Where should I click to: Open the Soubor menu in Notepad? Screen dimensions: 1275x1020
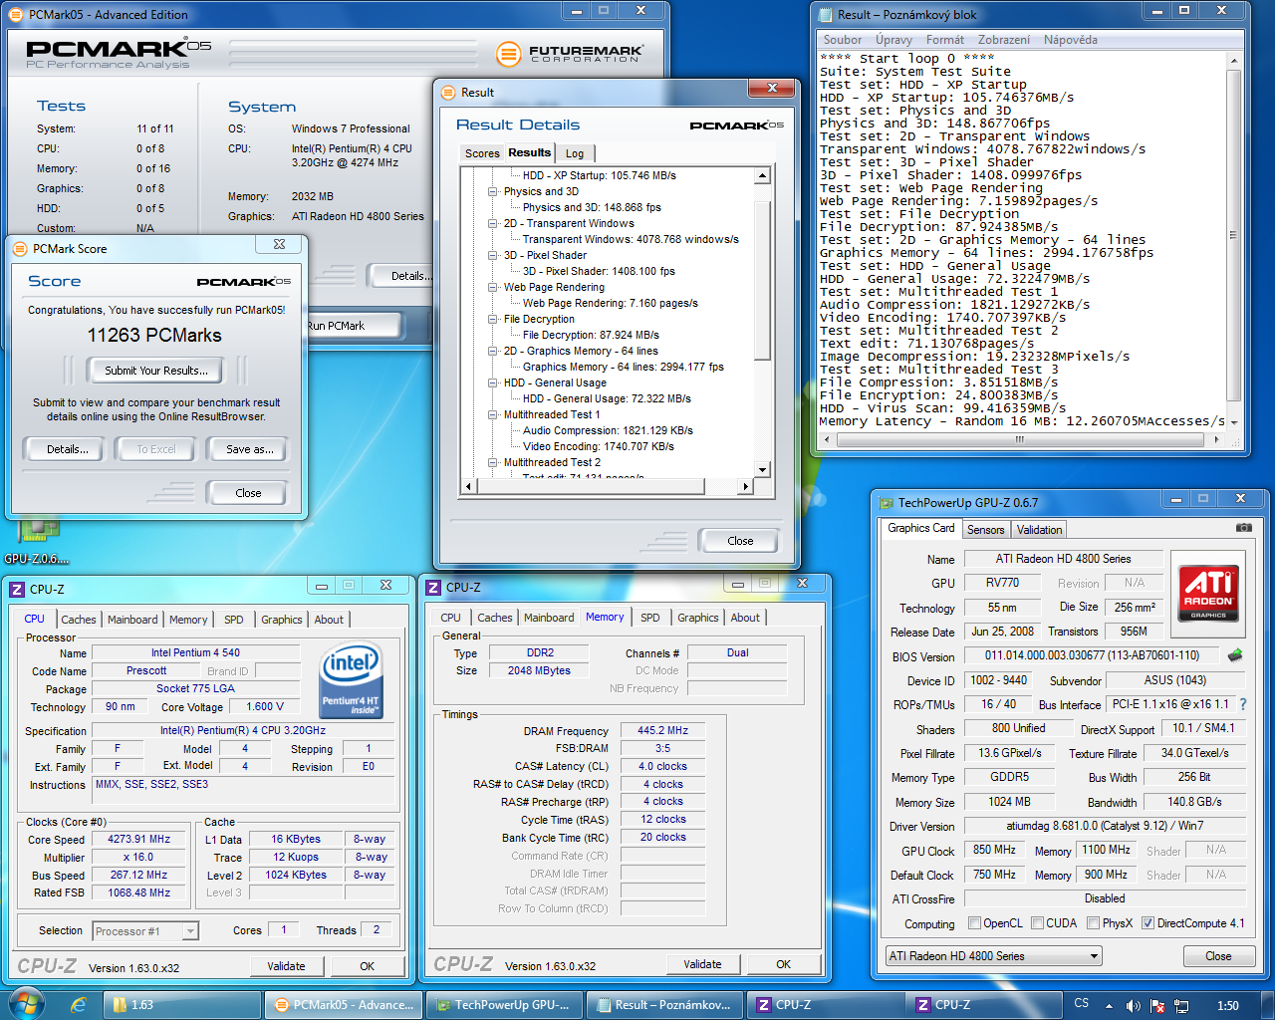click(843, 40)
